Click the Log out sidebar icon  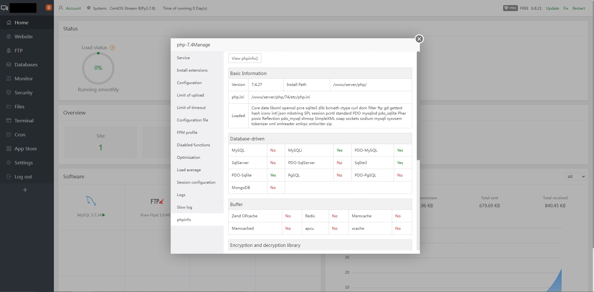pos(9,177)
